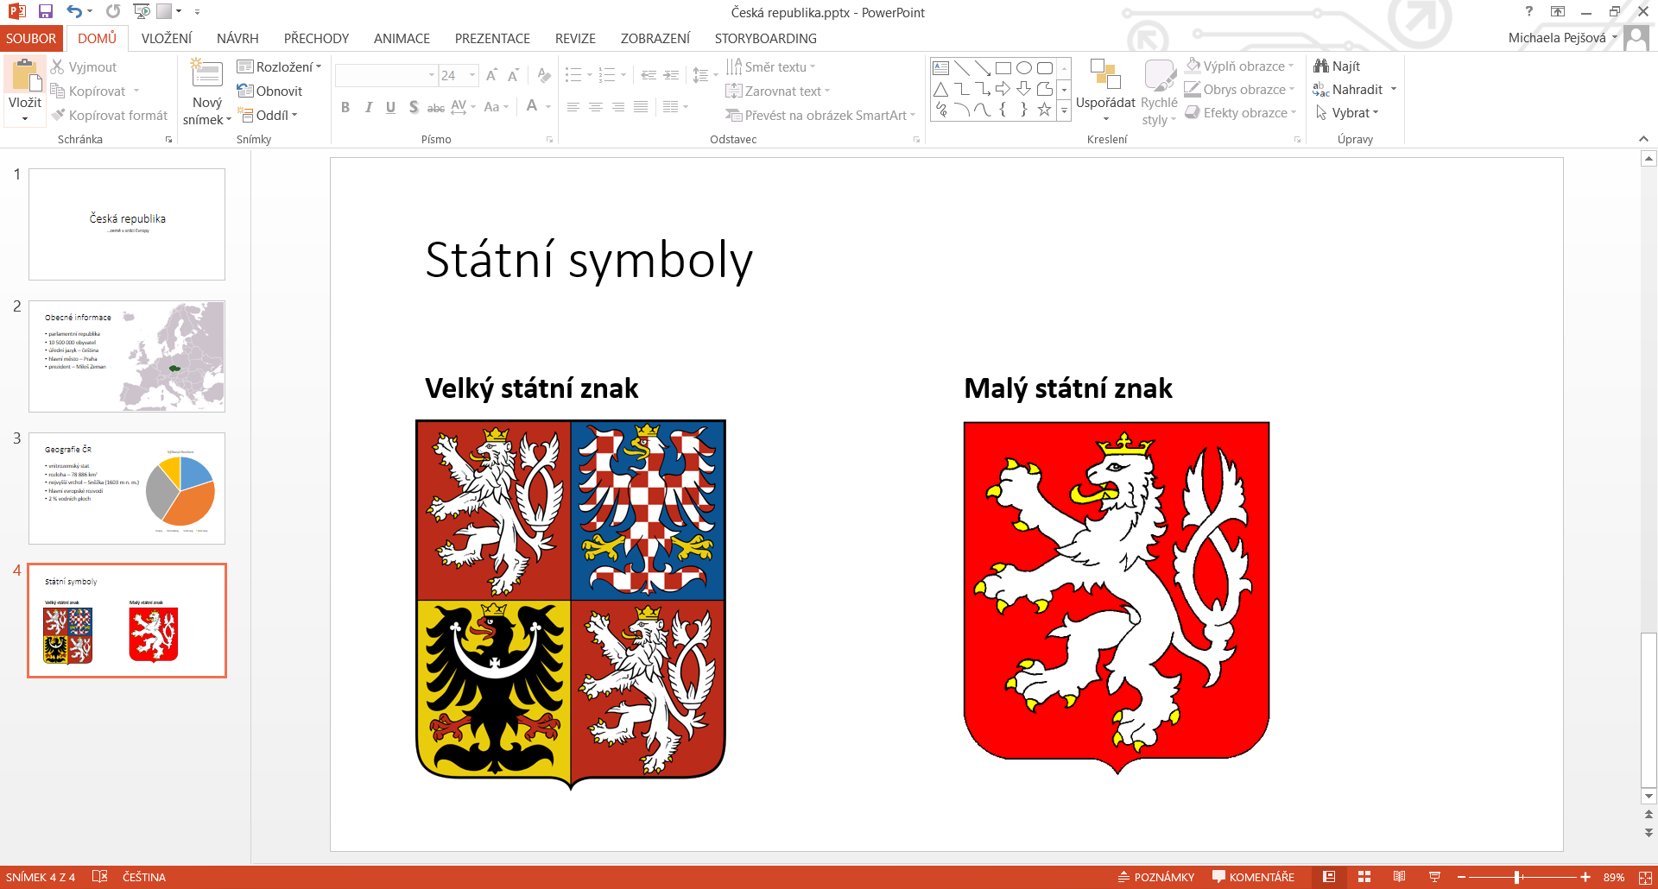Toggle Italic text formatting
This screenshot has height=889, width=1658.
coord(369,107)
